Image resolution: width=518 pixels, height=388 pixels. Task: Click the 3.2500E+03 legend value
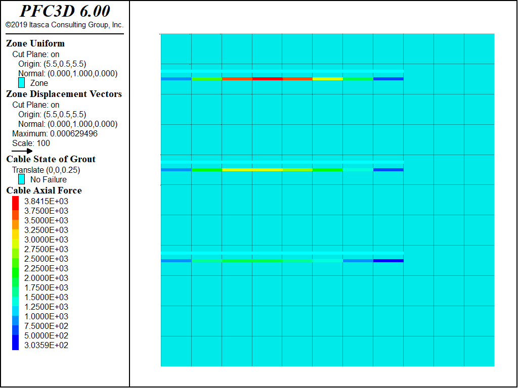tap(46, 230)
